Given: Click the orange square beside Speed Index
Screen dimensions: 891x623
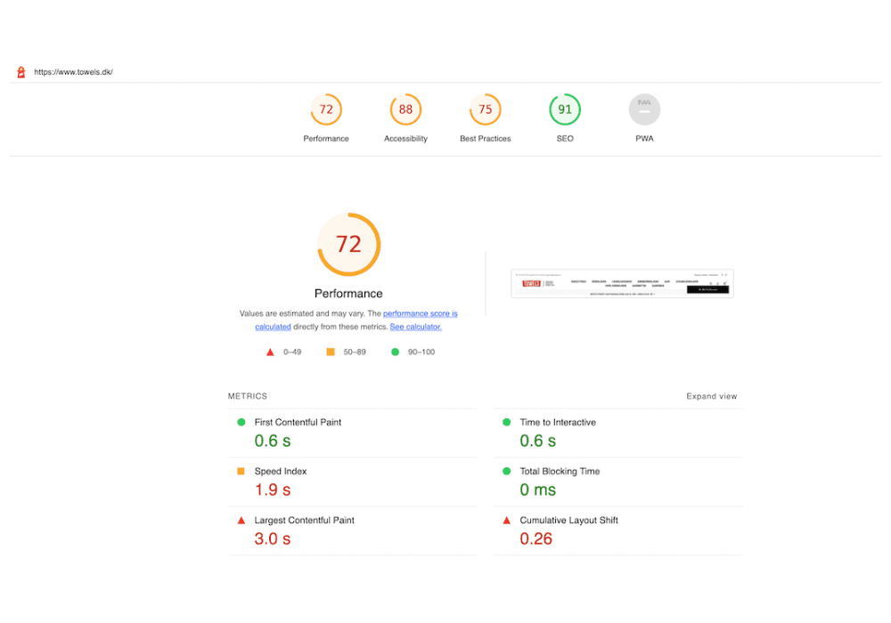Looking at the screenshot, I should 241,471.
